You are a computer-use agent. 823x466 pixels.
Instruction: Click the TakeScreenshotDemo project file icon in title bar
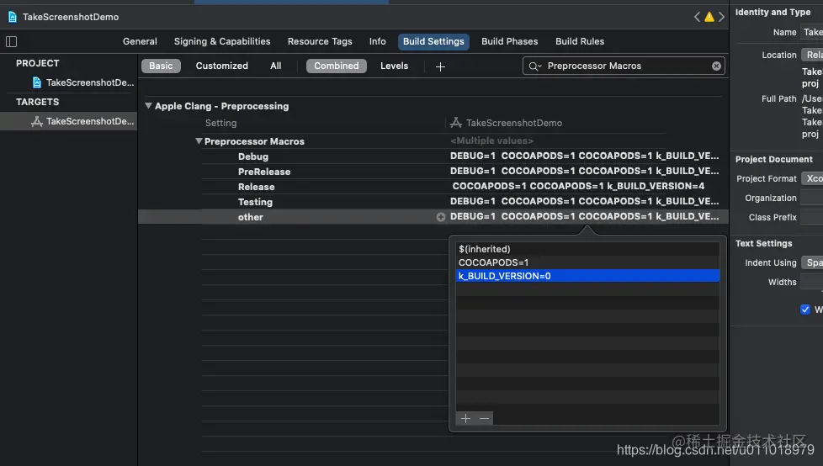click(x=12, y=17)
